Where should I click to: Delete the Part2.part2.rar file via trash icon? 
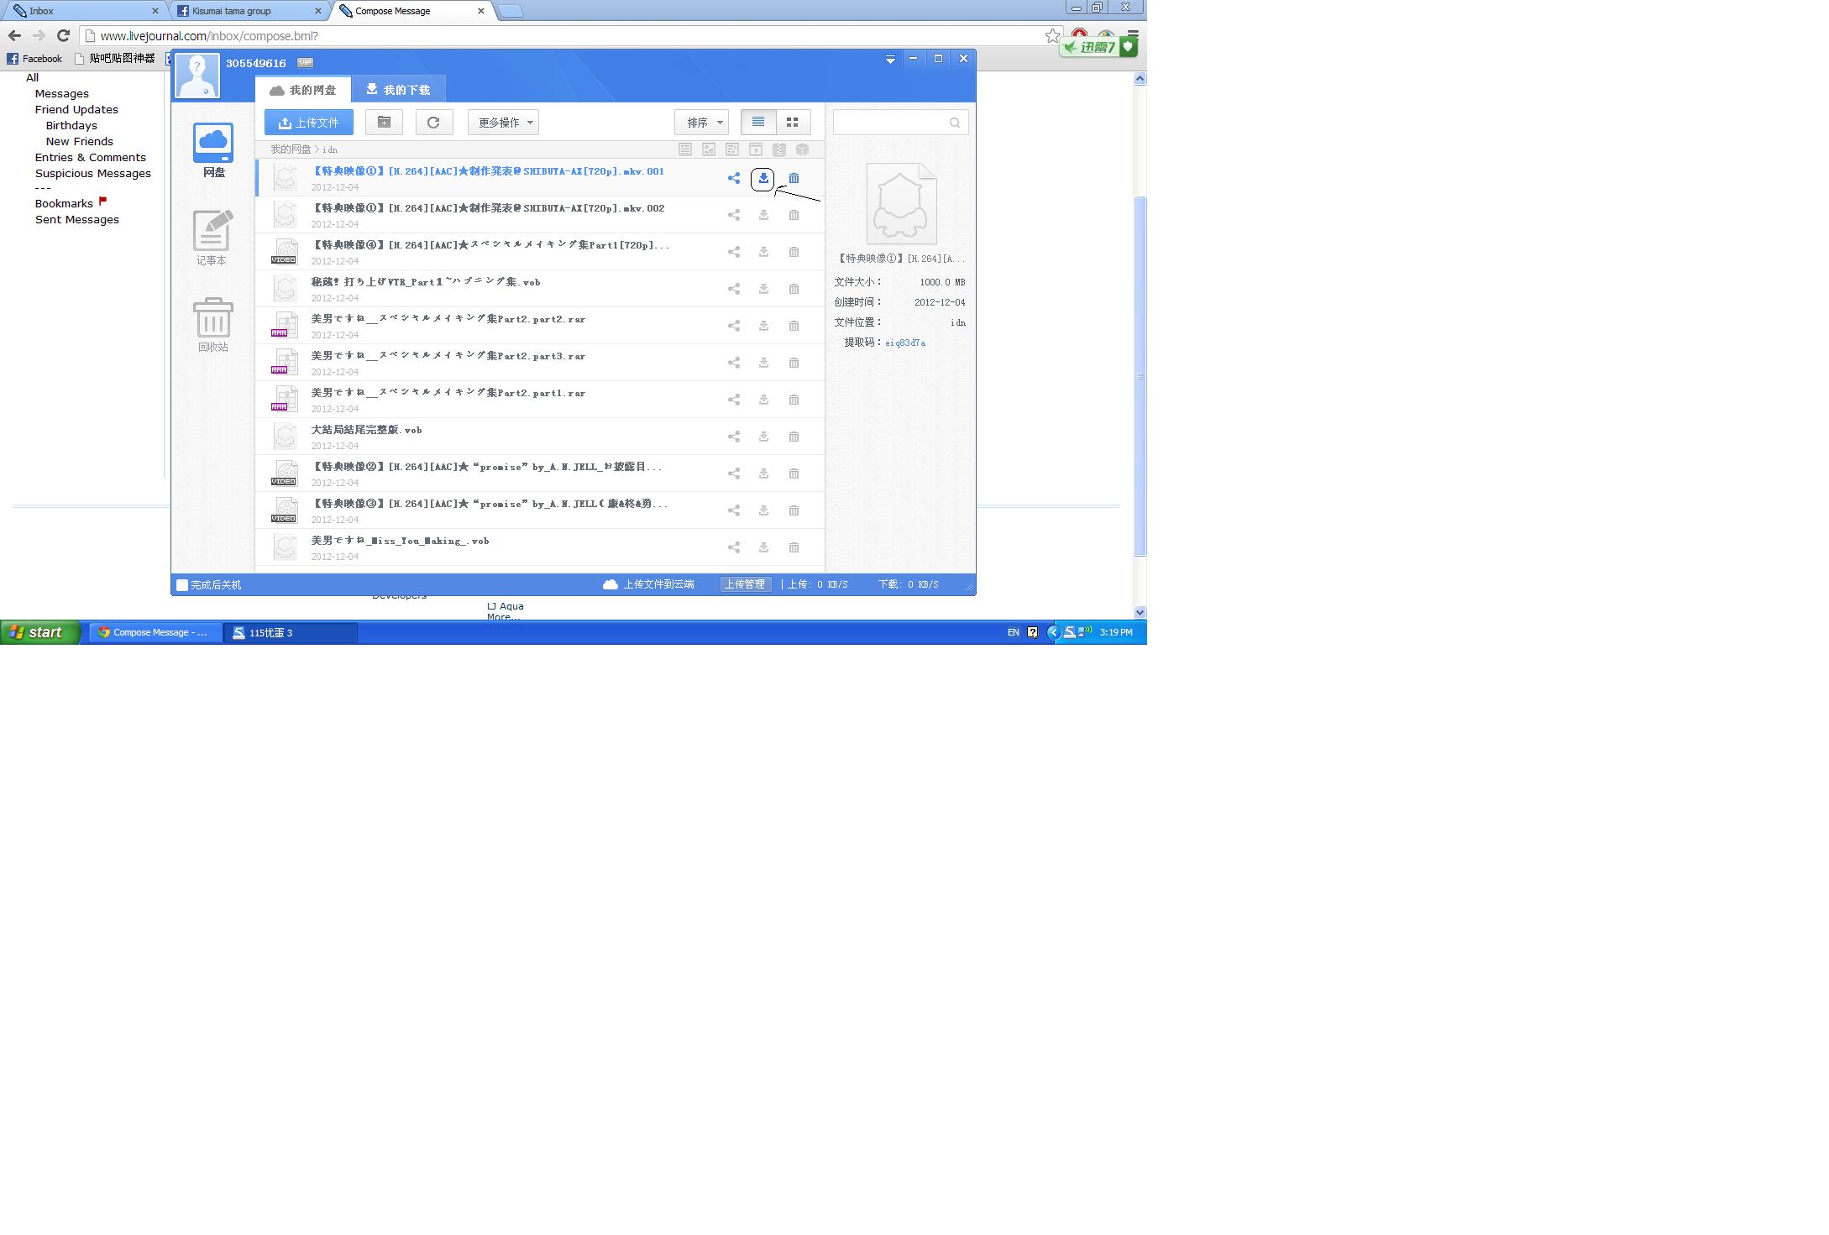(x=794, y=326)
